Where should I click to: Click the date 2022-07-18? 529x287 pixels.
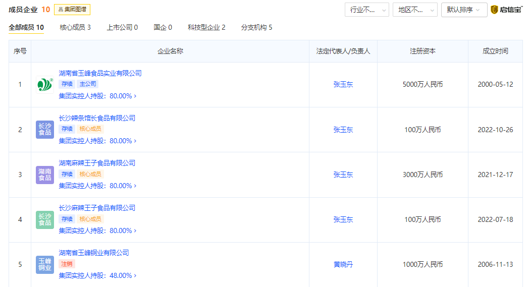pyautogui.click(x=495, y=219)
